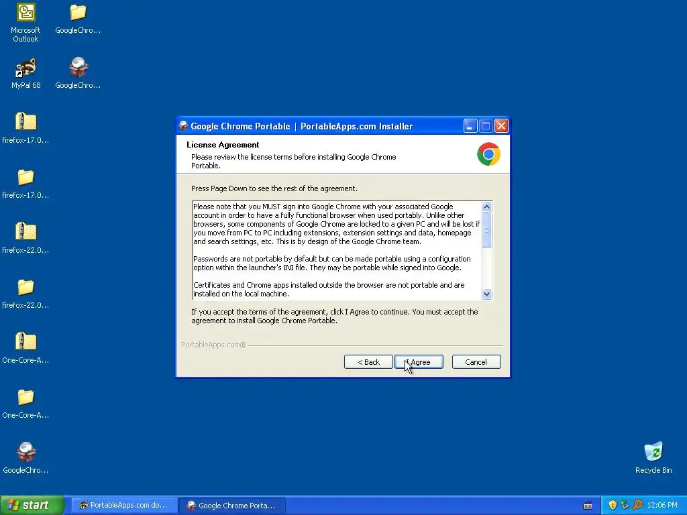The height and width of the screenshot is (515, 687).
Task: Click the I Agree button
Action: tap(419, 361)
